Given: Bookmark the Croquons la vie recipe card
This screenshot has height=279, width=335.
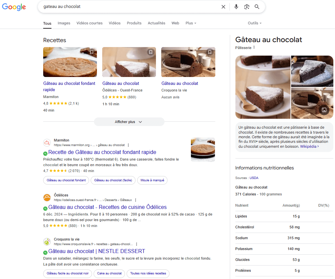Looking at the screenshot, I should (x=210, y=52).
